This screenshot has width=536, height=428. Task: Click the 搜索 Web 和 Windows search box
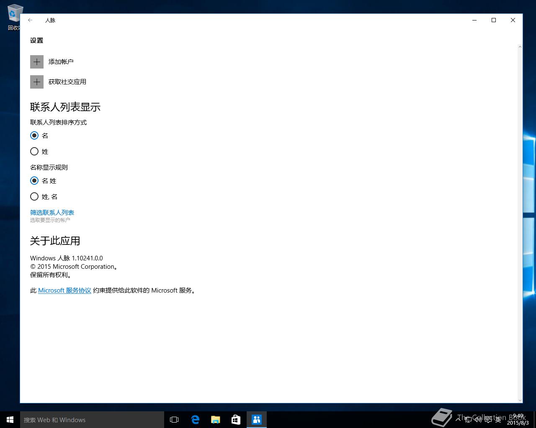(x=92, y=420)
